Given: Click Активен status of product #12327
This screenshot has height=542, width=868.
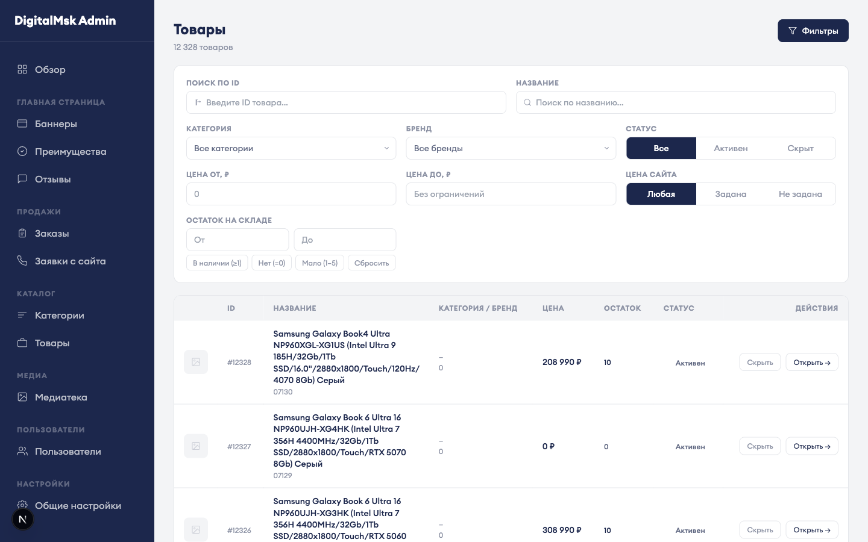Looking at the screenshot, I should pos(690,447).
